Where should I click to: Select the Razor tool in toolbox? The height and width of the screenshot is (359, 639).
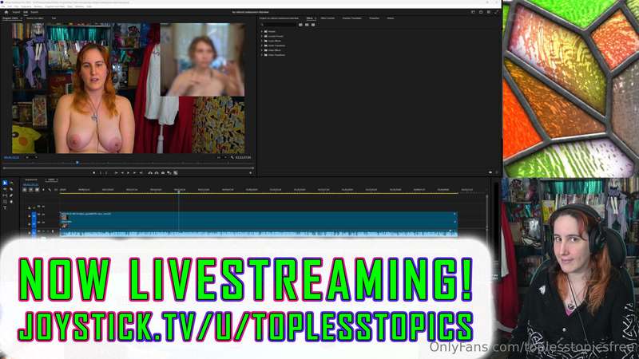pos(11,189)
